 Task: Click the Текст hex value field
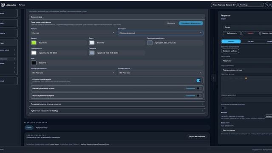coord(120,42)
